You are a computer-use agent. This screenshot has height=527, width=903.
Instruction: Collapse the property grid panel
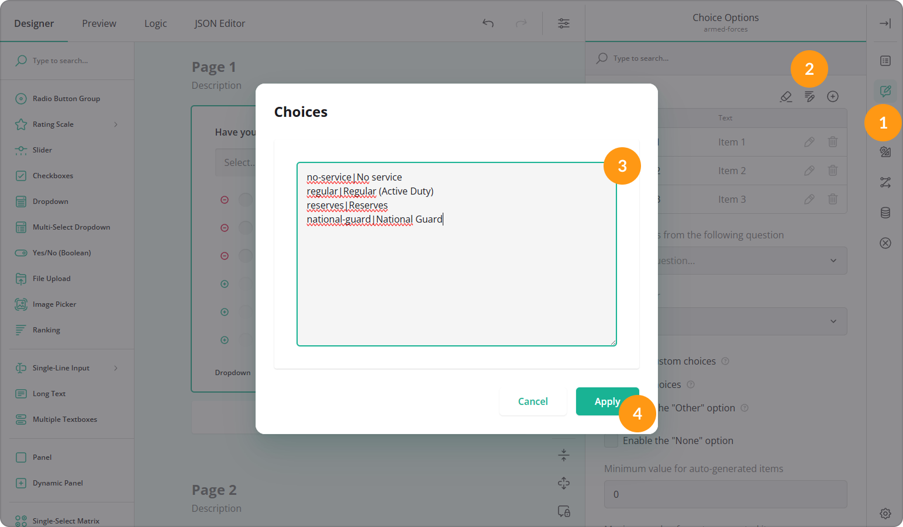tap(885, 23)
